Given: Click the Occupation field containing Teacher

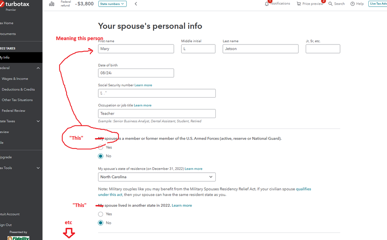Looking at the screenshot, I should (x=157, y=113).
